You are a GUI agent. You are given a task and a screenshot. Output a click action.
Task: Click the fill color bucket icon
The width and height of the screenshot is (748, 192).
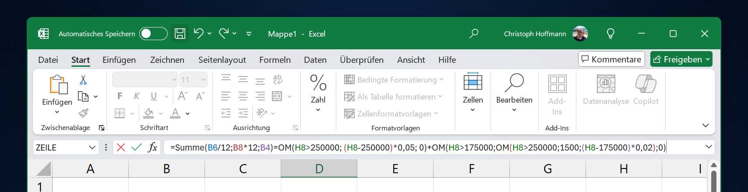148,113
